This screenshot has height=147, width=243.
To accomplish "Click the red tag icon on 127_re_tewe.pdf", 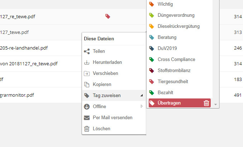I will pyautogui.click(x=108, y=16).
